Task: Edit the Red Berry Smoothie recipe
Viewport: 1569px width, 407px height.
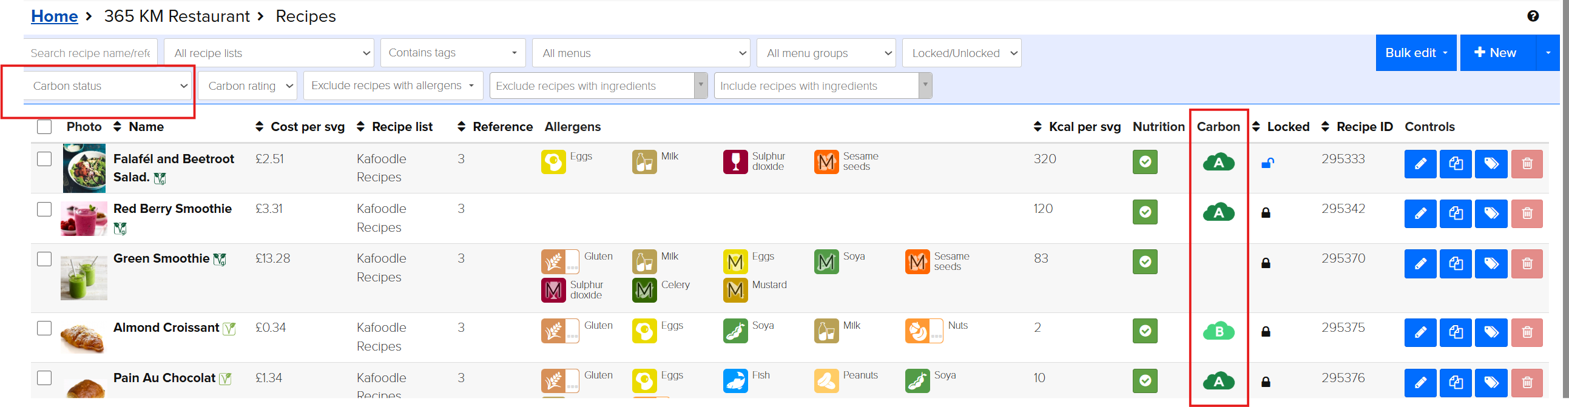Action: (1420, 214)
